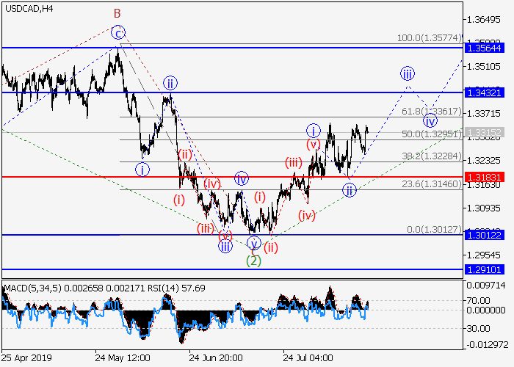
Task: Select the 1.34321 price level tag
Action: [485, 92]
